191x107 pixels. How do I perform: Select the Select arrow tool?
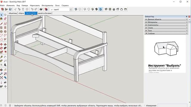click(x=1, y=15)
